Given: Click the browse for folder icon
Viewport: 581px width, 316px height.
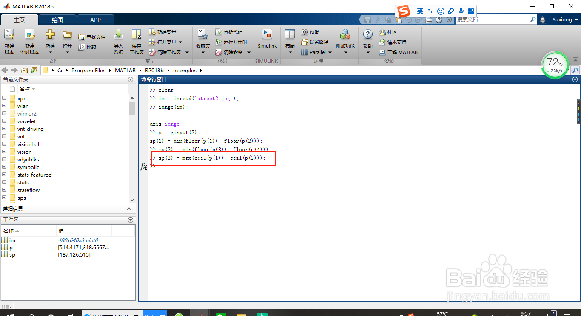Looking at the screenshot, I should 34,70.
